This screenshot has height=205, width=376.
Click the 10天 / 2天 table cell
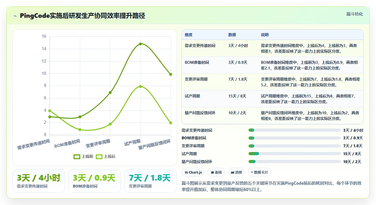[237, 113]
